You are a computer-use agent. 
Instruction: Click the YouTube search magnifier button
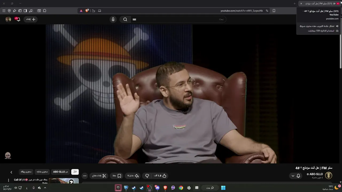point(125,19)
